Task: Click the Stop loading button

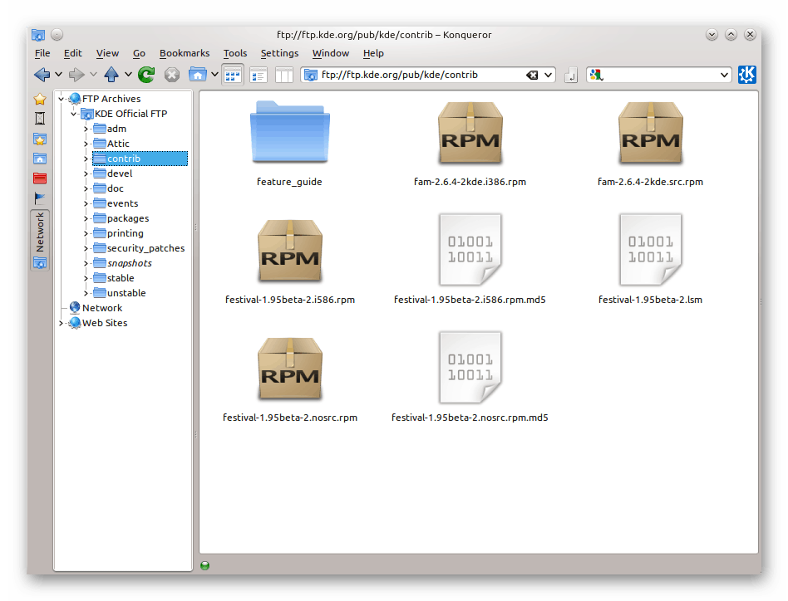Action: pos(172,76)
